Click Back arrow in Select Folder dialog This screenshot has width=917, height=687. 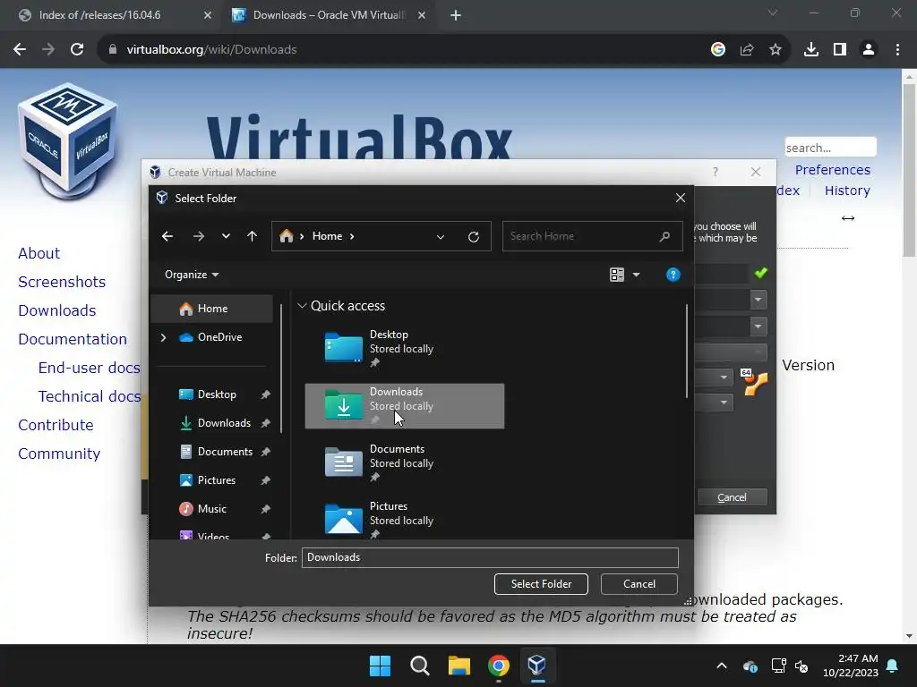pyautogui.click(x=167, y=236)
